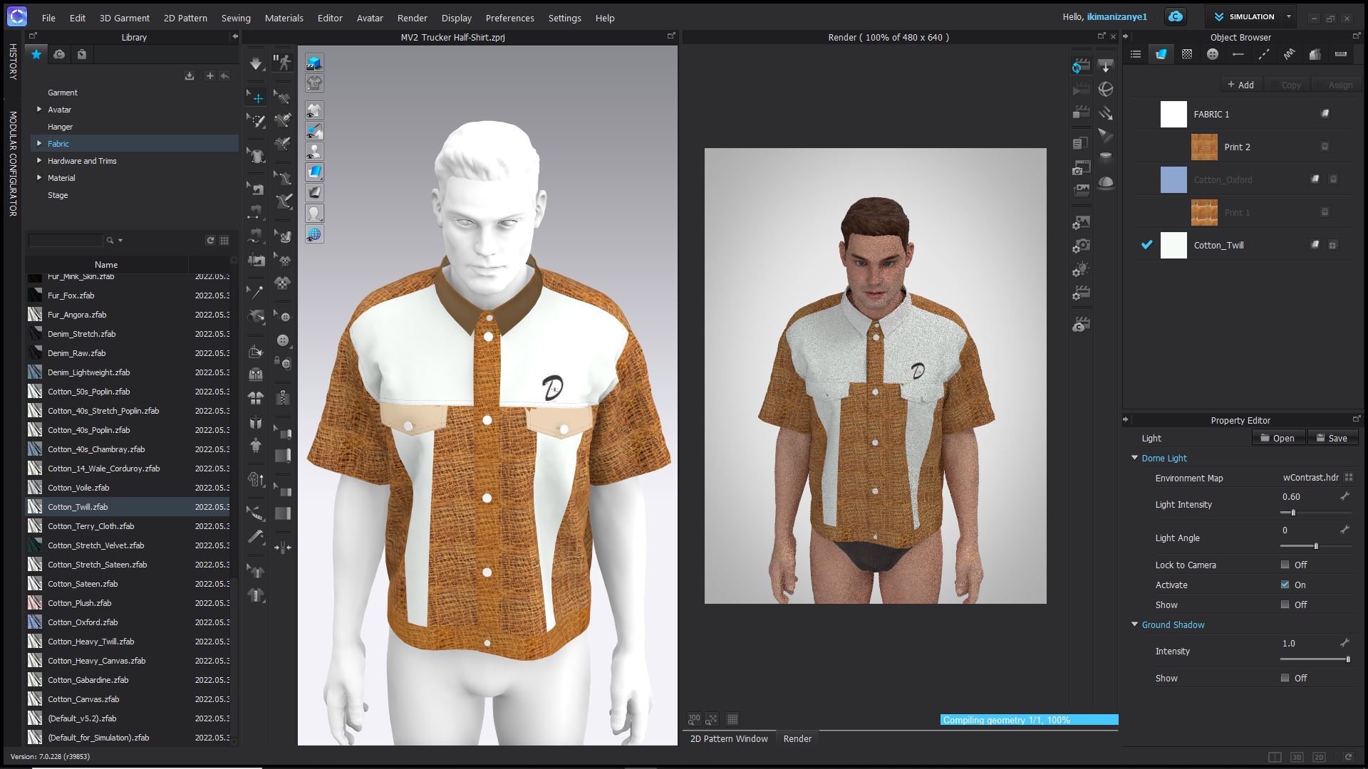Switch to the 2D Pattern Window tab
The width and height of the screenshot is (1368, 769).
pyautogui.click(x=728, y=738)
